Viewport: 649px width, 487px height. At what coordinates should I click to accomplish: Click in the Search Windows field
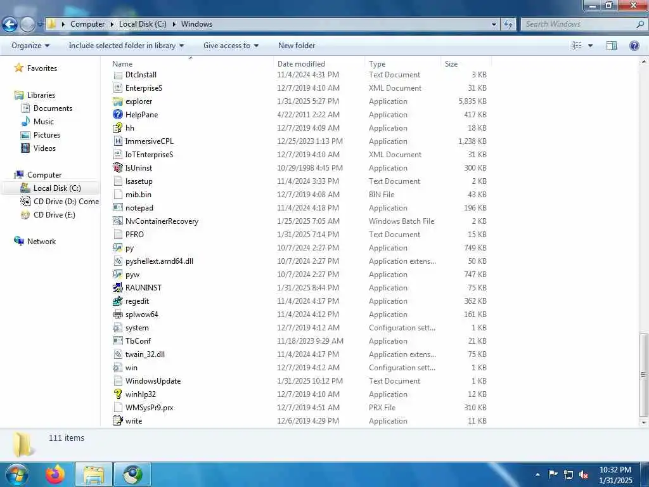point(577,25)
